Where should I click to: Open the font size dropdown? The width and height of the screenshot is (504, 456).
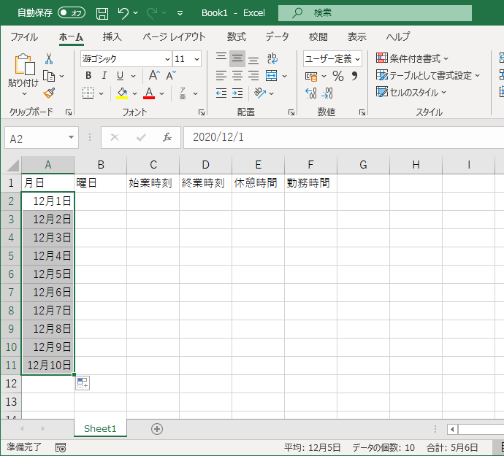(196, 59)
